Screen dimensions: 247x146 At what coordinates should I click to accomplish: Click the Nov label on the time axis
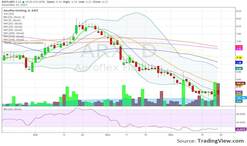click(x=108, y=135)
